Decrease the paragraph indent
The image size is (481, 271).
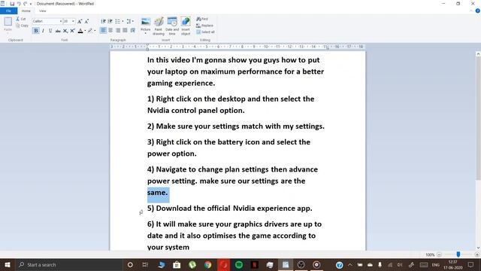point(104,21)
